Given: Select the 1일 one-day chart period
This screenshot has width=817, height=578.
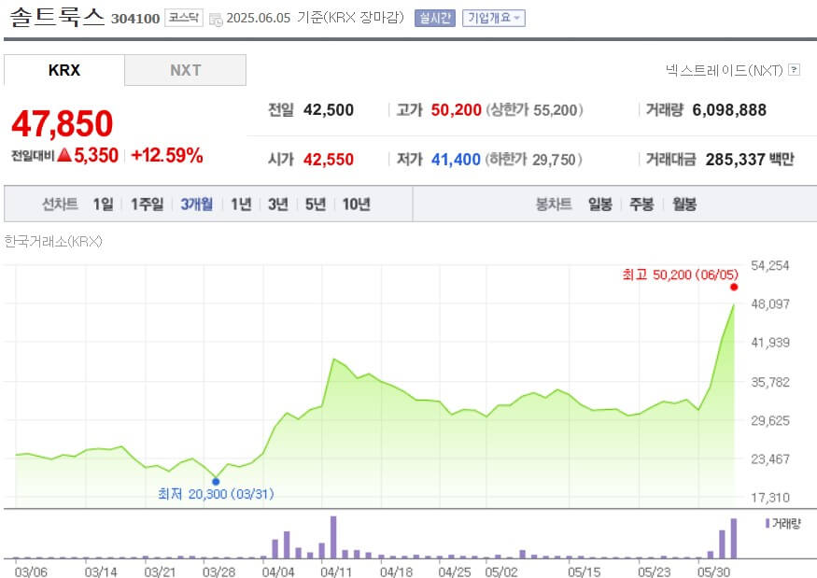Looking at the screenshot, I should 103,203.
